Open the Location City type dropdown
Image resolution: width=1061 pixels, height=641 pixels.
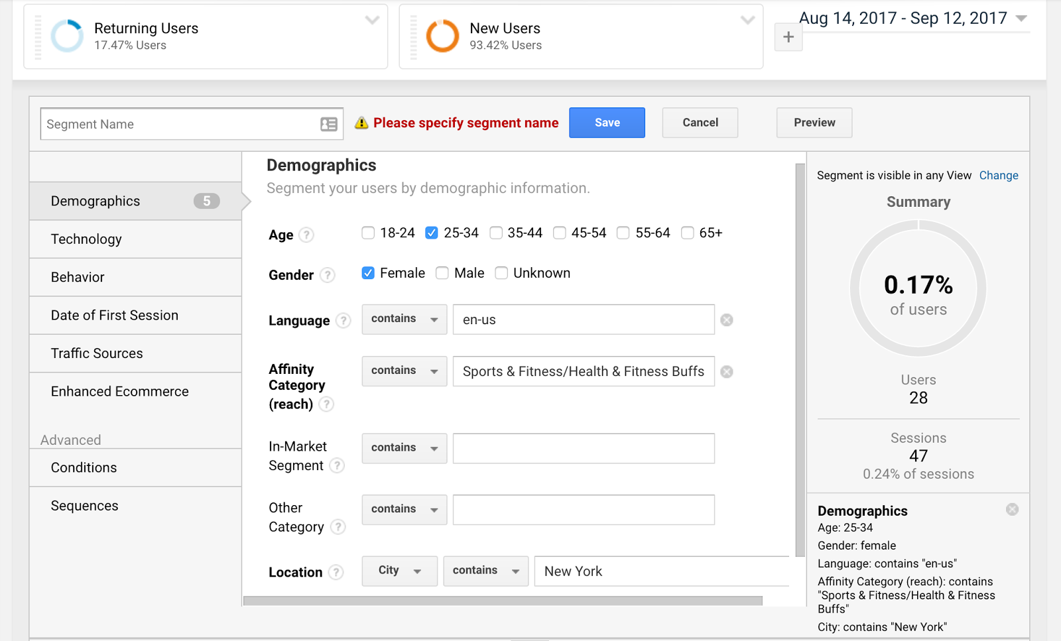click(400, 571)
